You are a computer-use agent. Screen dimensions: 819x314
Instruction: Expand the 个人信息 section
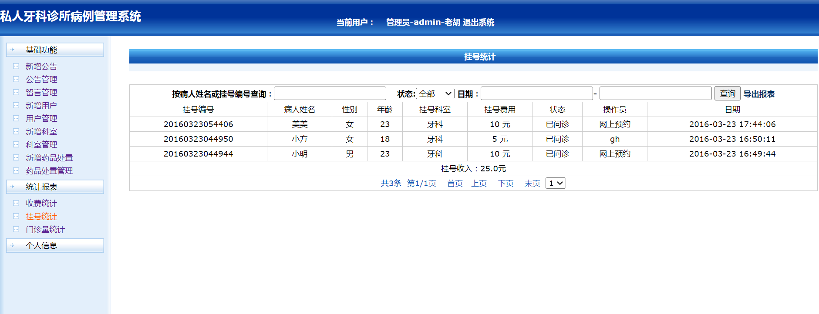coord(55,245)
